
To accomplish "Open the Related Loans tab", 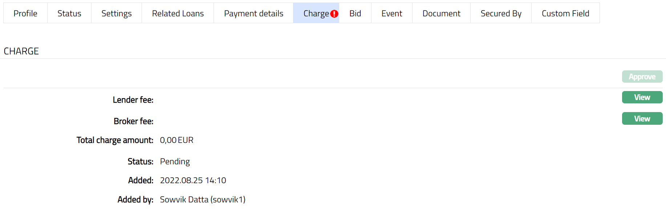I will click(178, 13).
